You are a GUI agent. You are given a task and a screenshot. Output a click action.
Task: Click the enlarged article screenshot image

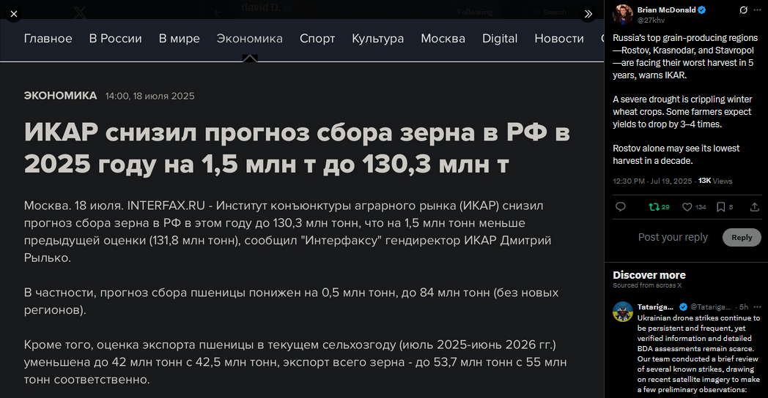click(302, 209)
